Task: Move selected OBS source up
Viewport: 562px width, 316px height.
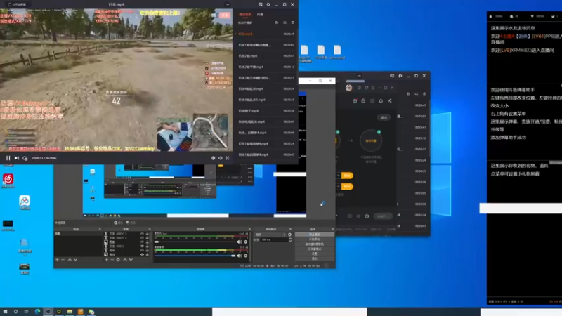Action: [125, 259]
